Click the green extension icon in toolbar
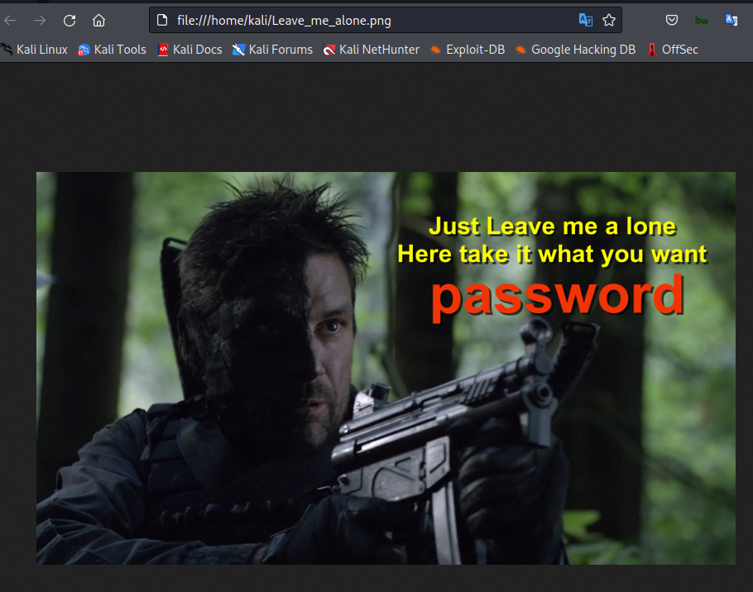753x592 pixels. 702,21
